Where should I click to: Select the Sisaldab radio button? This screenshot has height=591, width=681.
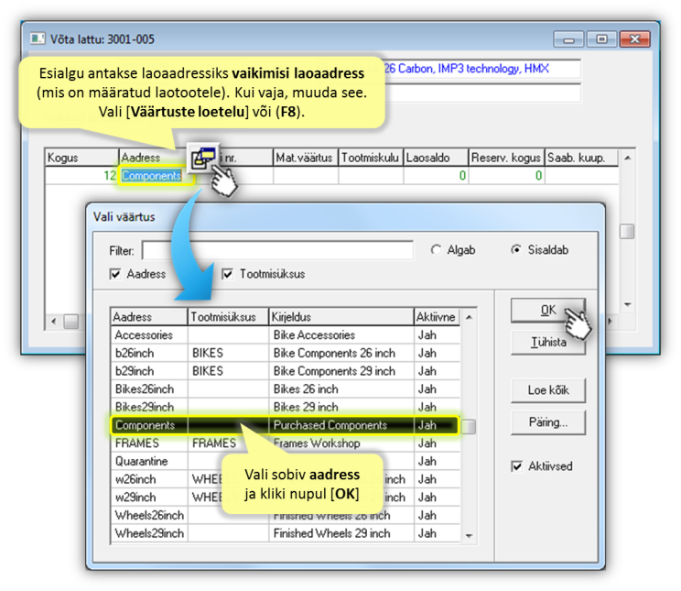pos(516,250)
